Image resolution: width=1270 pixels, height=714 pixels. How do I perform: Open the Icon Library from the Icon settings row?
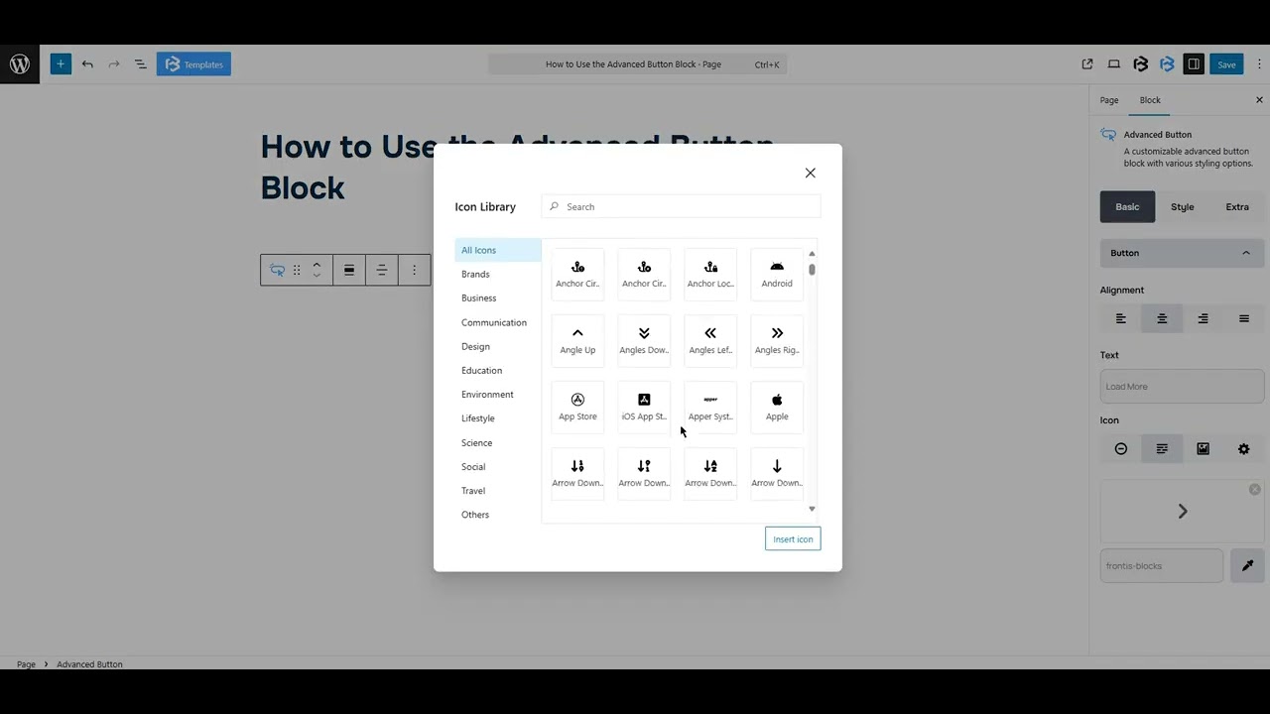[x=1162, y=448]
